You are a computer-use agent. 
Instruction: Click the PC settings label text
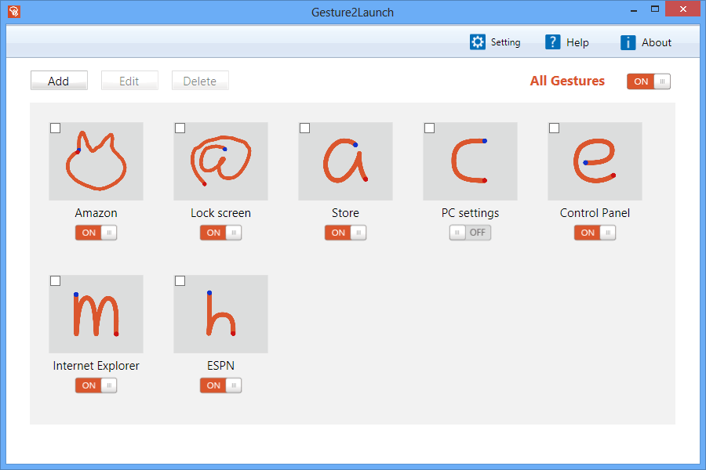point(470,213)
